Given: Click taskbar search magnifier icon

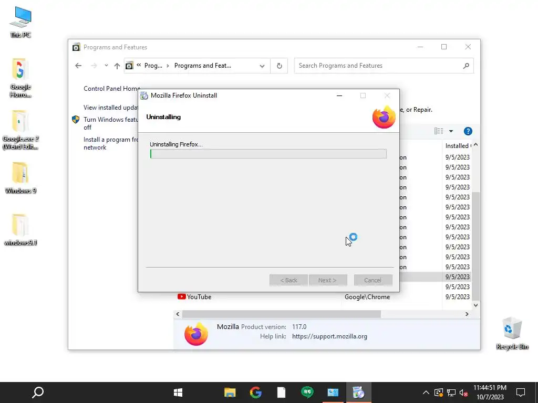Looking at the screenshot, I should [38, 393].
